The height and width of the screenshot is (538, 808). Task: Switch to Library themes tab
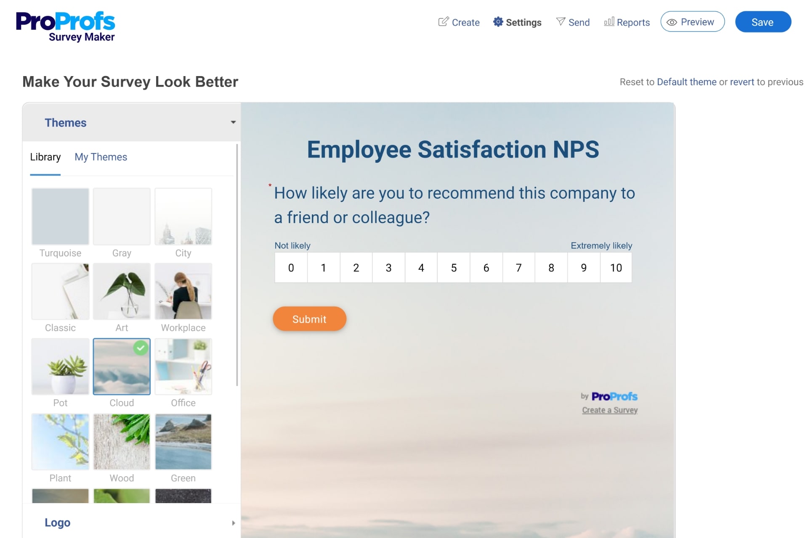[x=45, y=157]
